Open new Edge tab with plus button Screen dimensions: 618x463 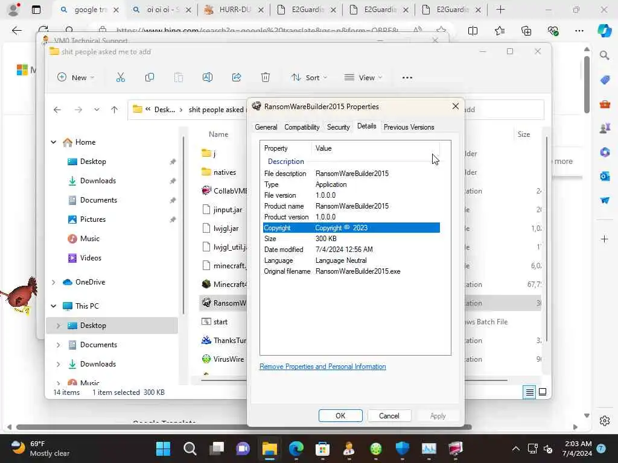click(500, 10)
